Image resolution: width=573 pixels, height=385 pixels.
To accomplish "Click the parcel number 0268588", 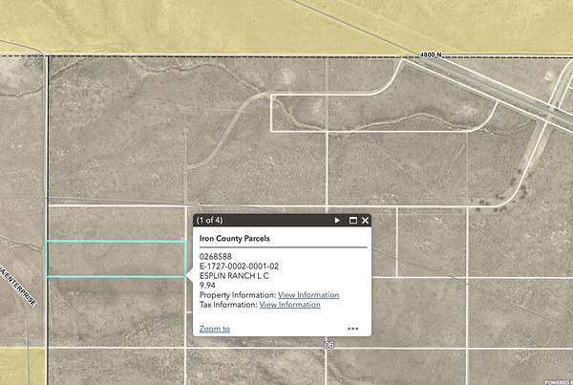I will click(216, 256).
